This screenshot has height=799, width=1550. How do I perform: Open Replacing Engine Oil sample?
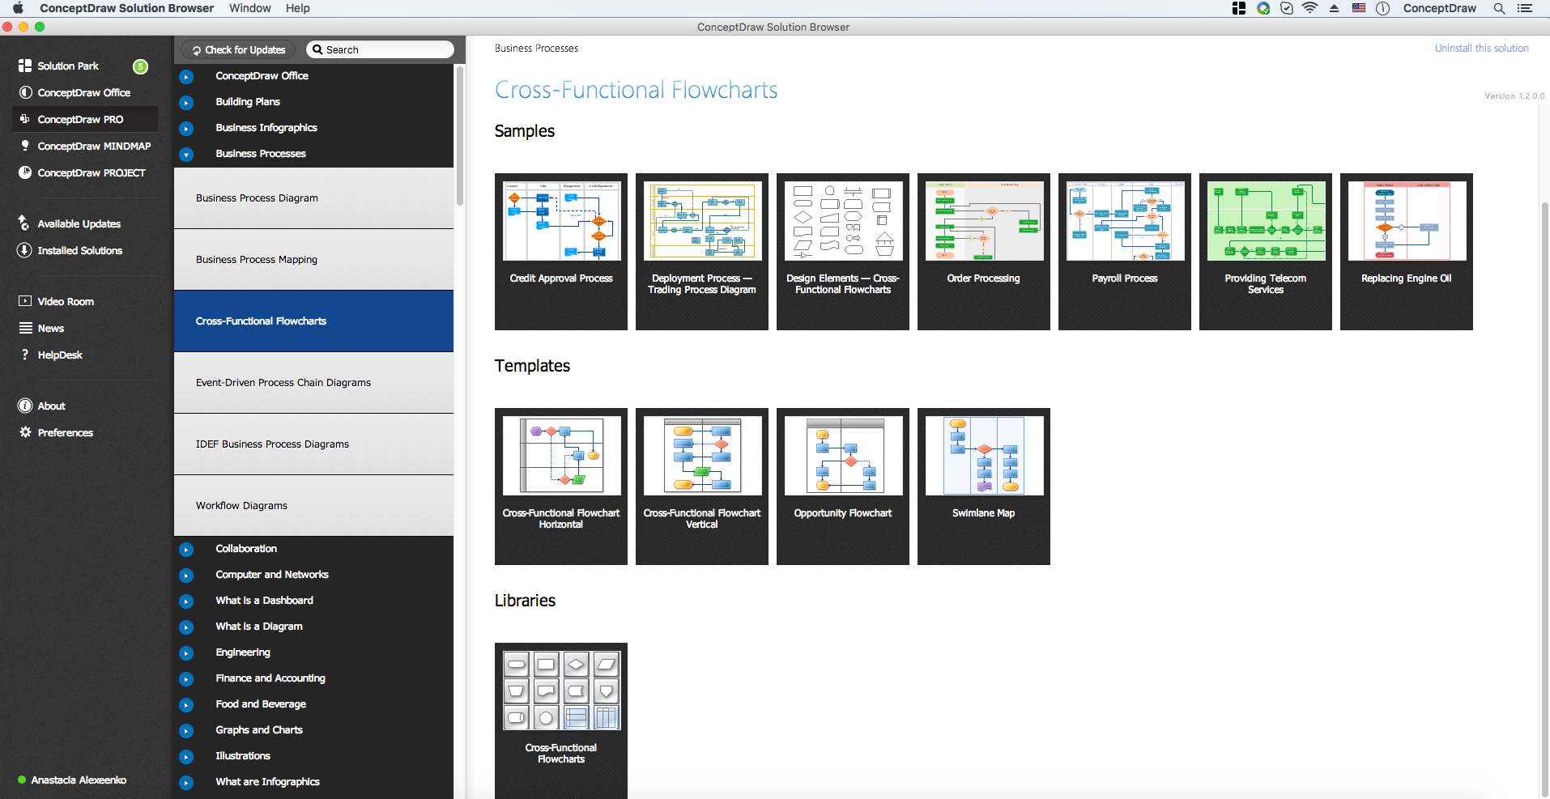pyautogui.click(x=1407, y=252)
